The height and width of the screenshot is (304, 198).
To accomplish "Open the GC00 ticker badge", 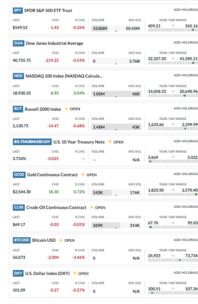I will (19, 175).
